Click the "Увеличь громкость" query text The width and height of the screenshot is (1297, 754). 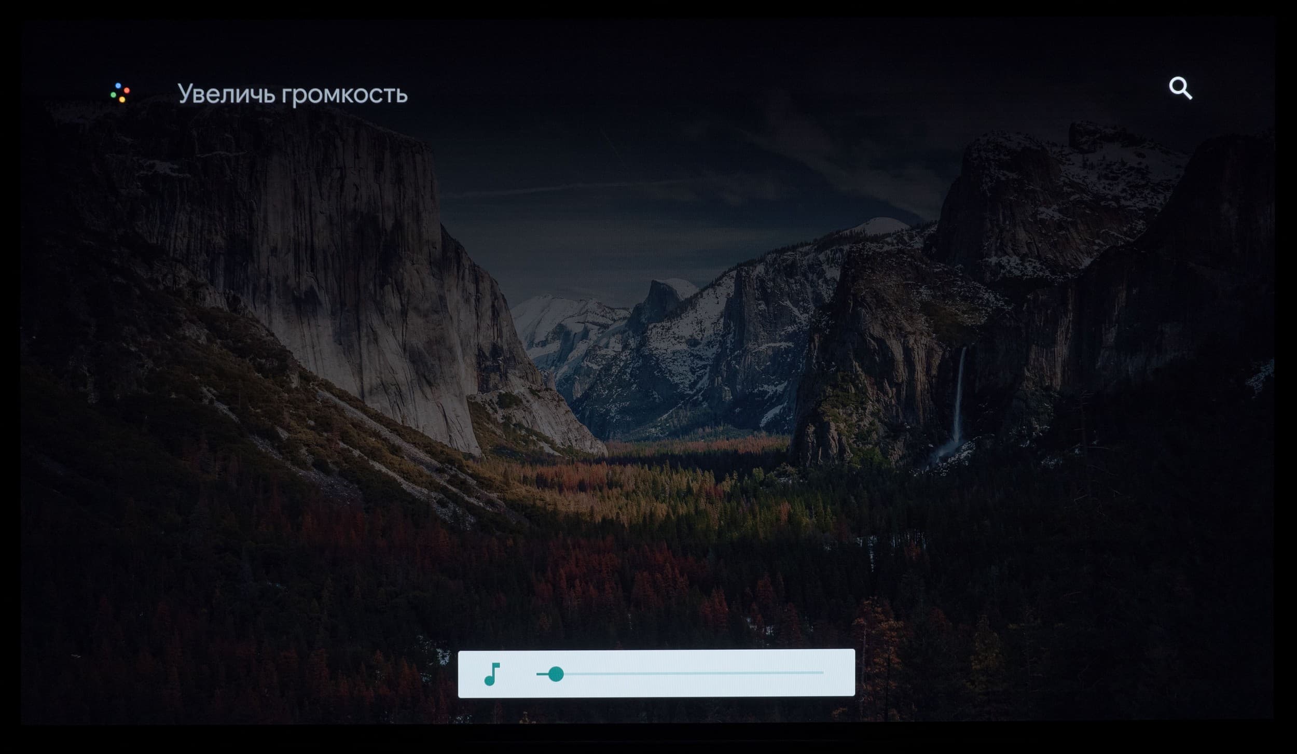point(292,94)
